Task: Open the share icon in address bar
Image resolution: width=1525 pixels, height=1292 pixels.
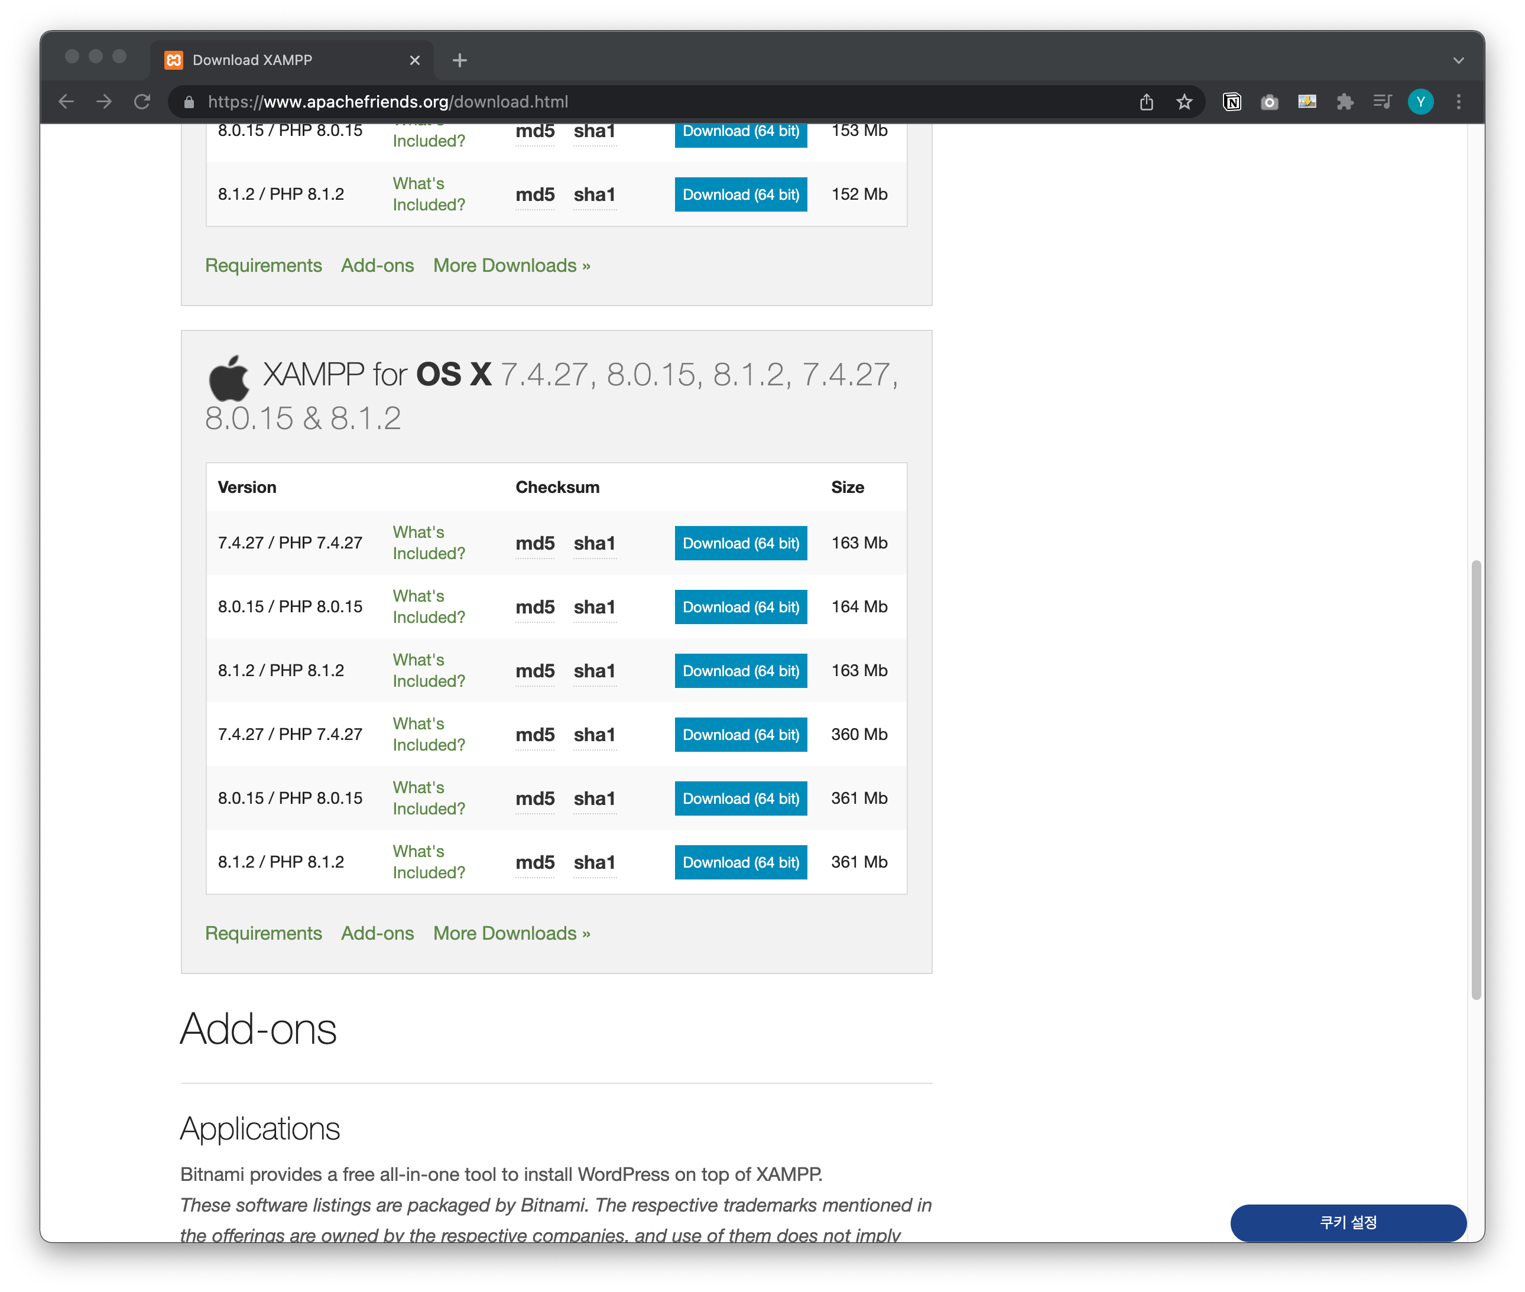Action: 1146,102
